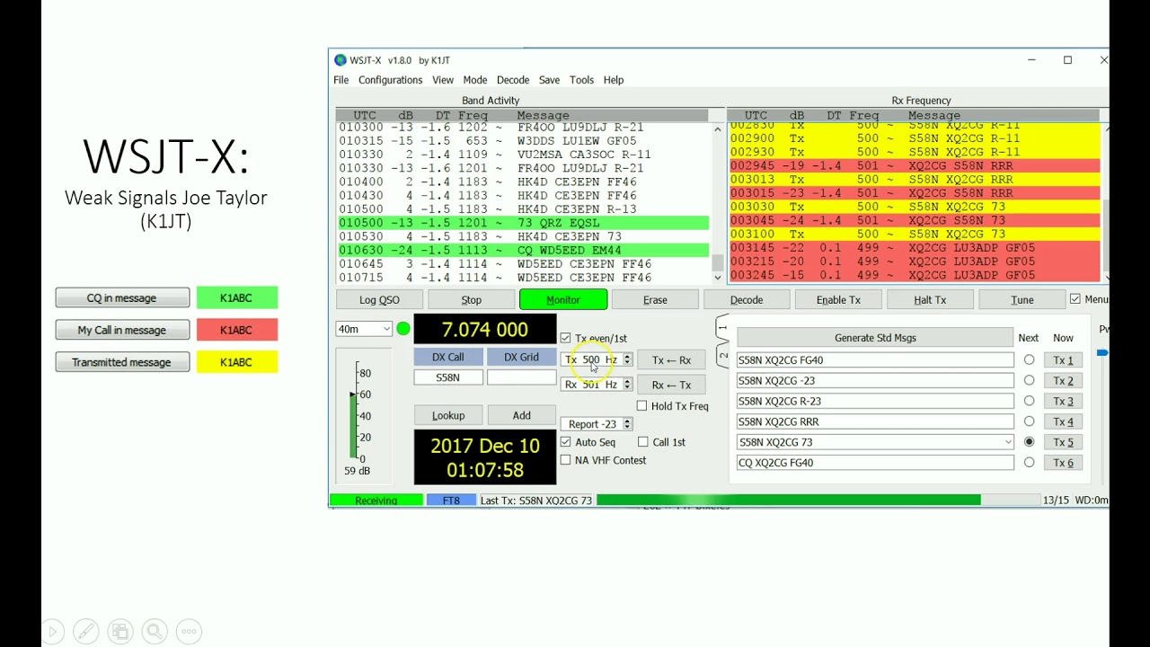The width and height of the screenshot is (1150, 647).
Task: Click the Tx 1 Now button
Action: pos(1064,360)
